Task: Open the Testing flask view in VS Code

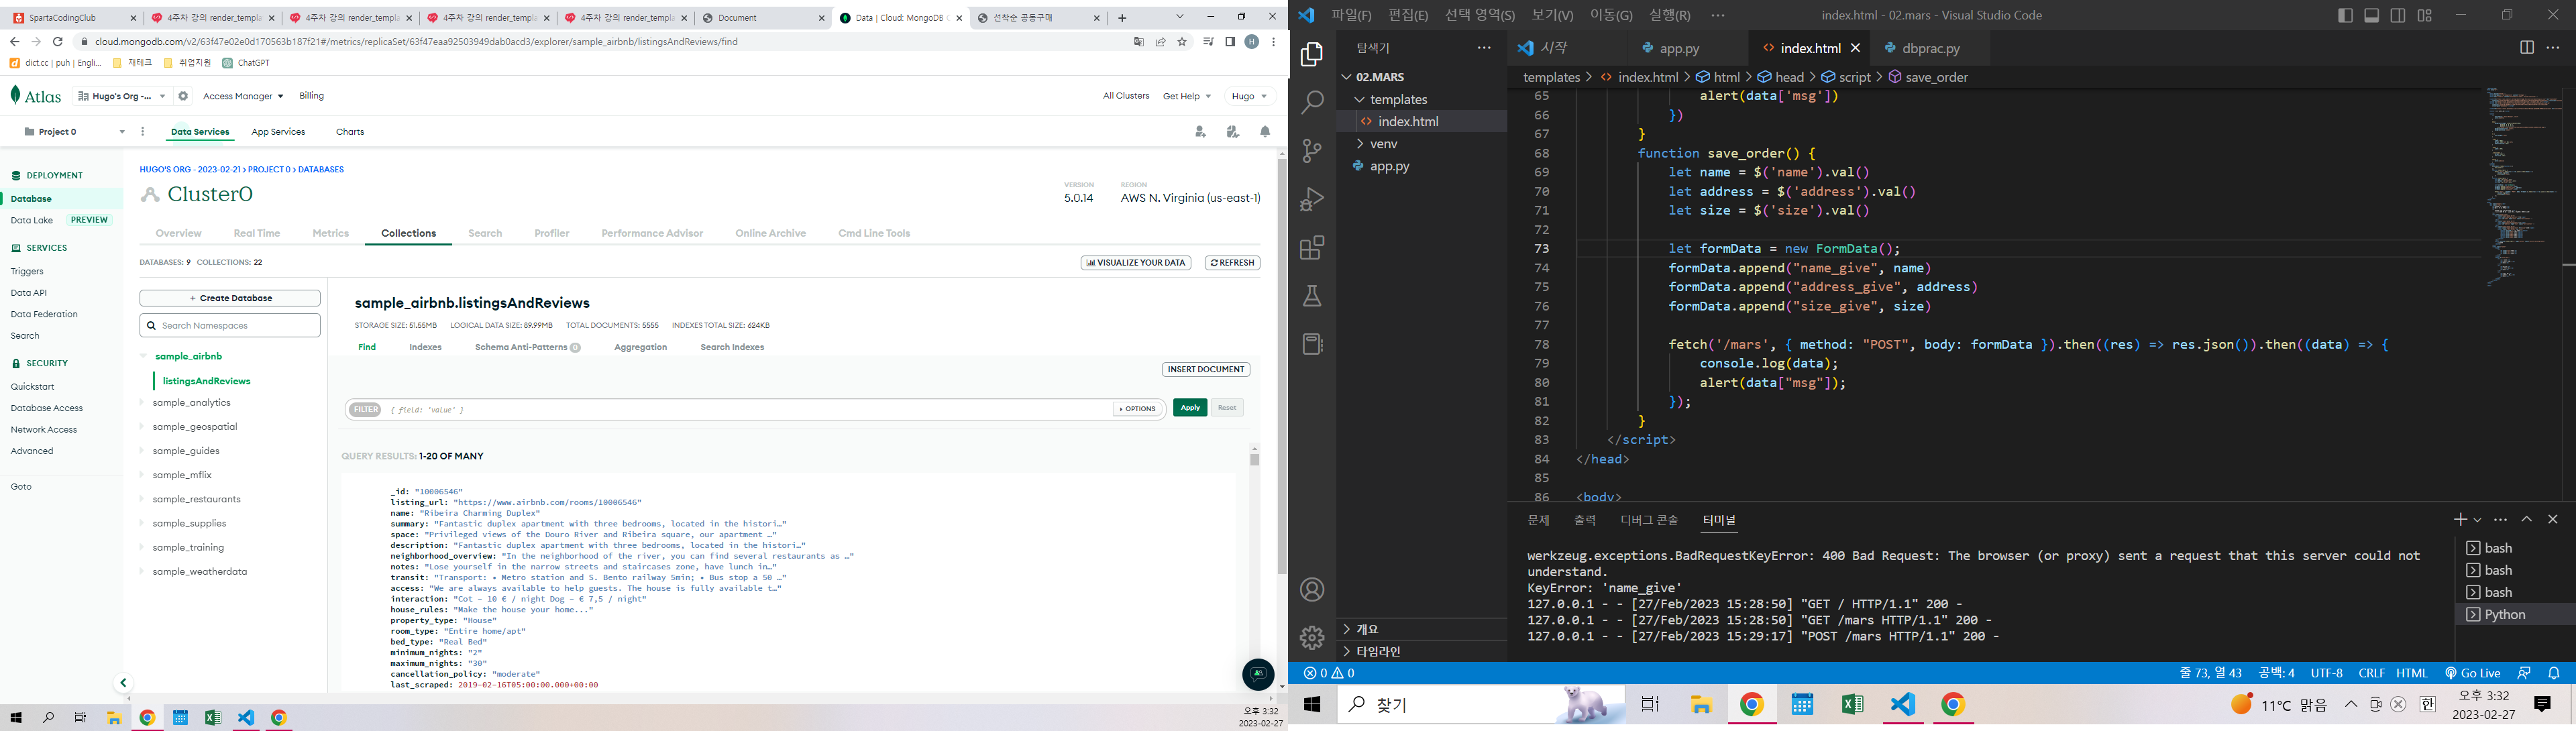Action: pyautogui.click(x=1312, y=296)
